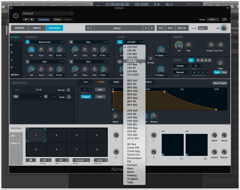Toggle Source D enable button
Image resolution: width=240 pixels, height=190 pixels.
[71, 62]
